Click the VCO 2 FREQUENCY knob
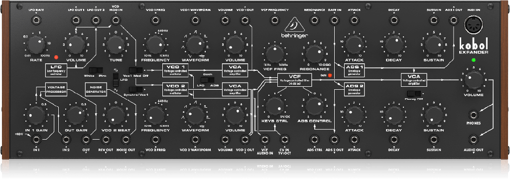The width and height of the screenshot is (510, 180). tap(155, 115)
